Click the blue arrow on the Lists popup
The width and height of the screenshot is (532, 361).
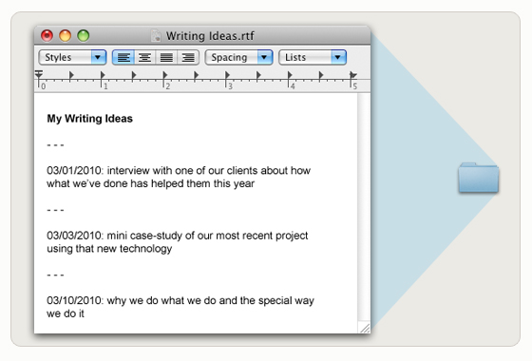[338, 57]
